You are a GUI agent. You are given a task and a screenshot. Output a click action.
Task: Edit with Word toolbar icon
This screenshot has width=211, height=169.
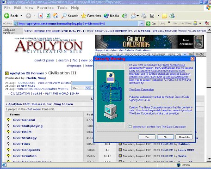click(152, 16)
